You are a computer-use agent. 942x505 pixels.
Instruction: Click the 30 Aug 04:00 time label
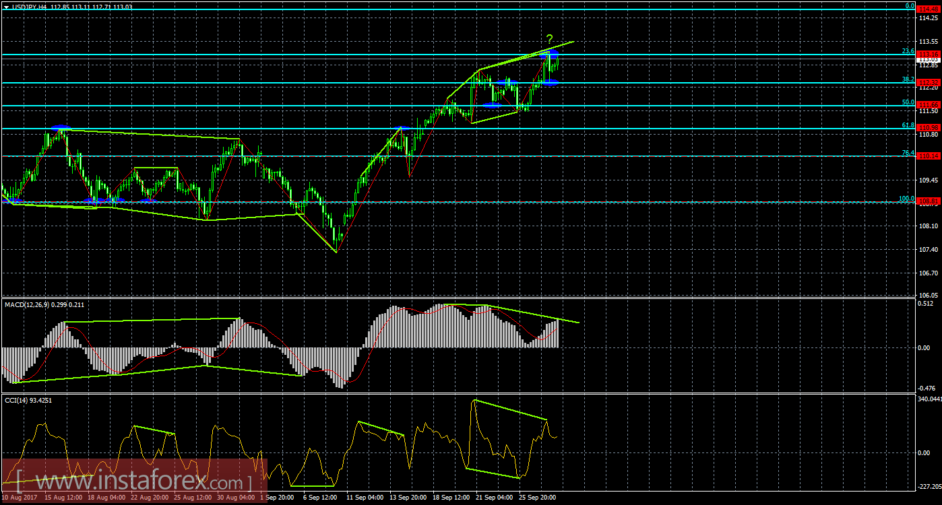[x=236, y=498]
